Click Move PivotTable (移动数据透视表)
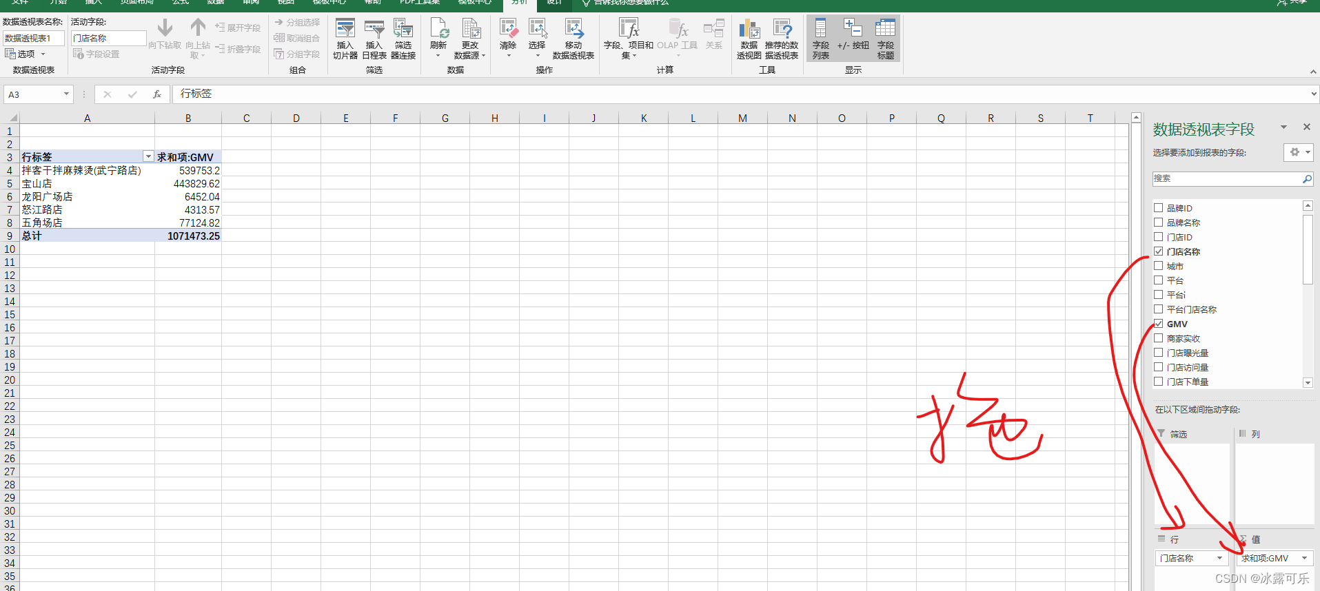1320x591 pixels. pyautogui.click(x=573, y=39)
